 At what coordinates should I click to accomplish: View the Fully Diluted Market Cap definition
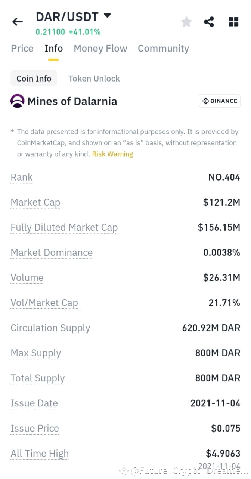[x=64, y=227]
